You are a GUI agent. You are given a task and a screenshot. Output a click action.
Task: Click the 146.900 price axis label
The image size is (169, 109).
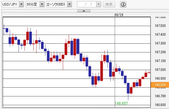[160, 78]
